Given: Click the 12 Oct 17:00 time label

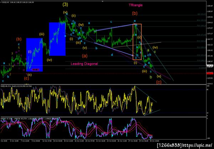Looking at the screenshot, I should [x=46, y=141].
